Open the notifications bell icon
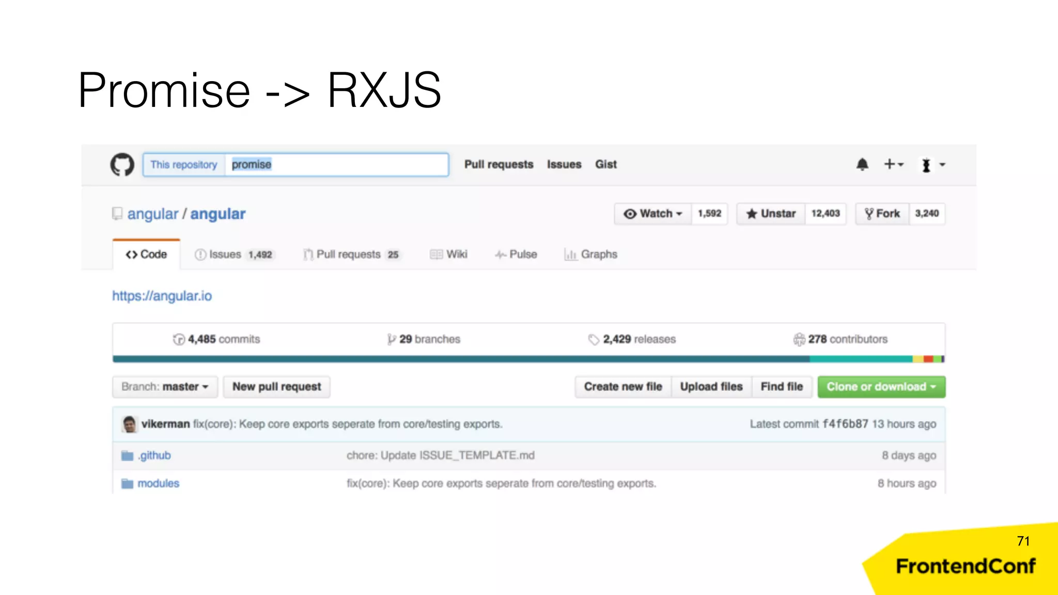Image resolution: width=1058 pixels, height=595 pixels. coord(862,165)
